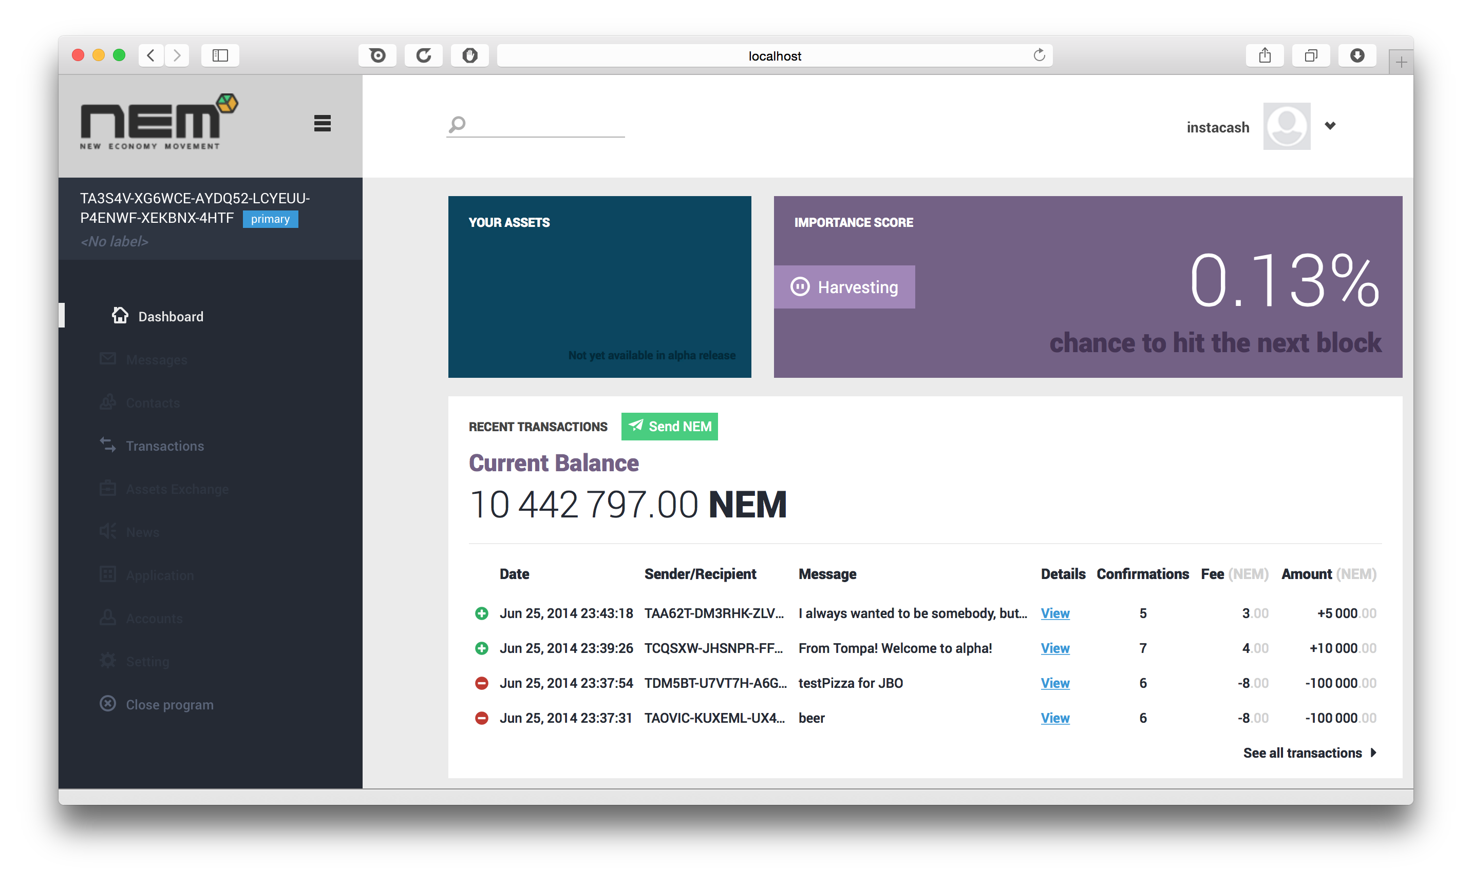Open Messages in the sidebar
Screen dimensions: 1472x886
pos(157,359)
